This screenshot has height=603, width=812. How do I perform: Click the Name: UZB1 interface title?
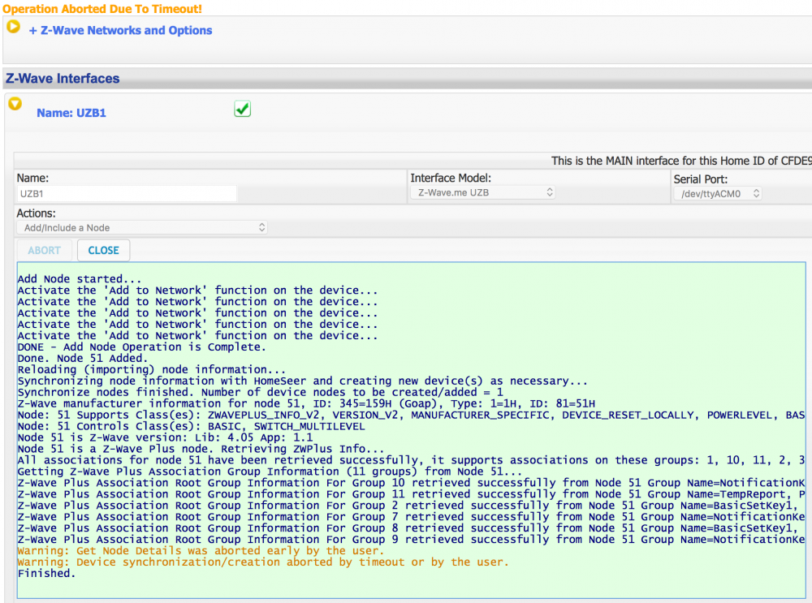[x=71, y=114]
